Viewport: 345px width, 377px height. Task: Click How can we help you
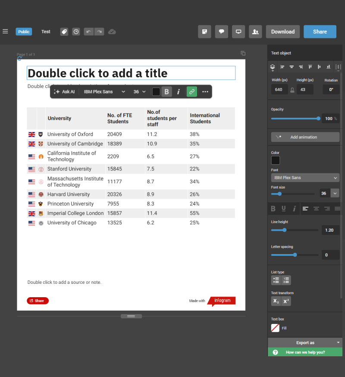point(305,352)
